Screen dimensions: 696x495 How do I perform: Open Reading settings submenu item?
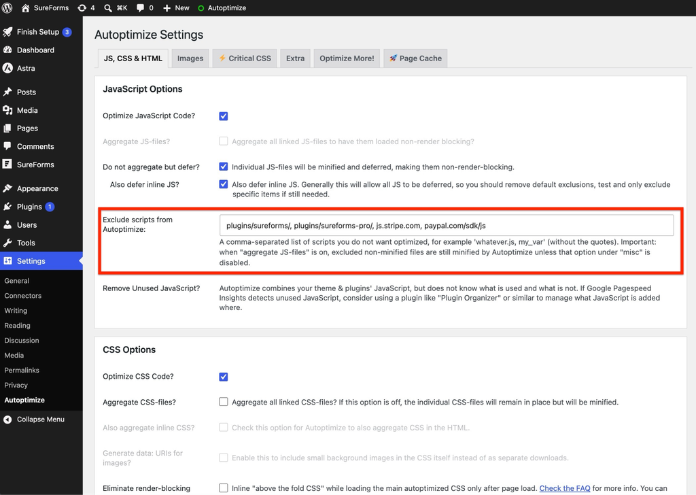coord(17,326)
